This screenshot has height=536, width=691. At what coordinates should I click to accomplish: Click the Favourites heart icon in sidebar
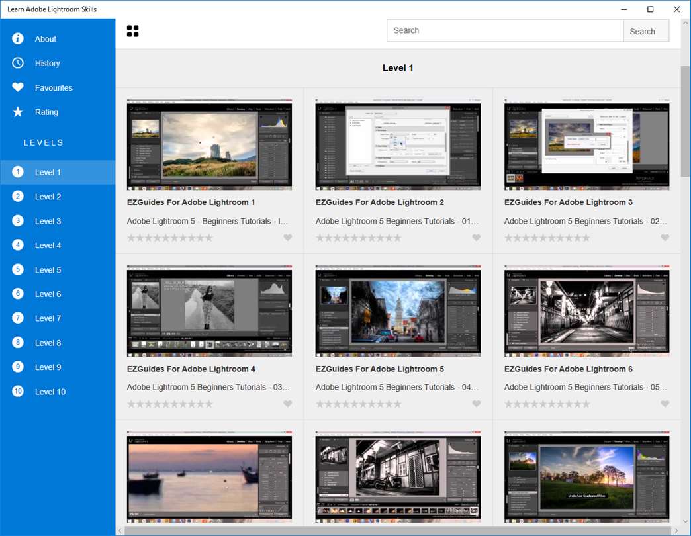coord(18,87)
